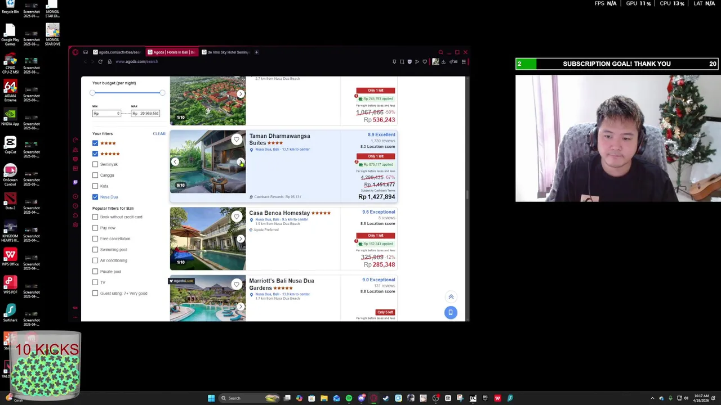Screen dimensions: 721x405
Task: Uncheck the 4-star rating filter
Action: click(95, 143)
